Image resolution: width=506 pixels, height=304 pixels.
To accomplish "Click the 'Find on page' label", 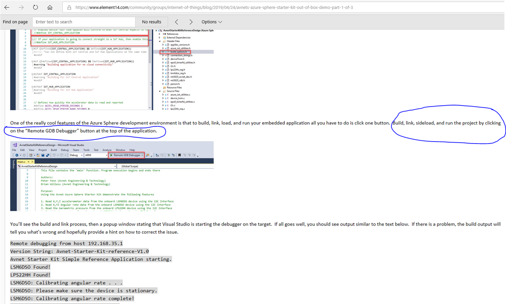I will 15,22.
